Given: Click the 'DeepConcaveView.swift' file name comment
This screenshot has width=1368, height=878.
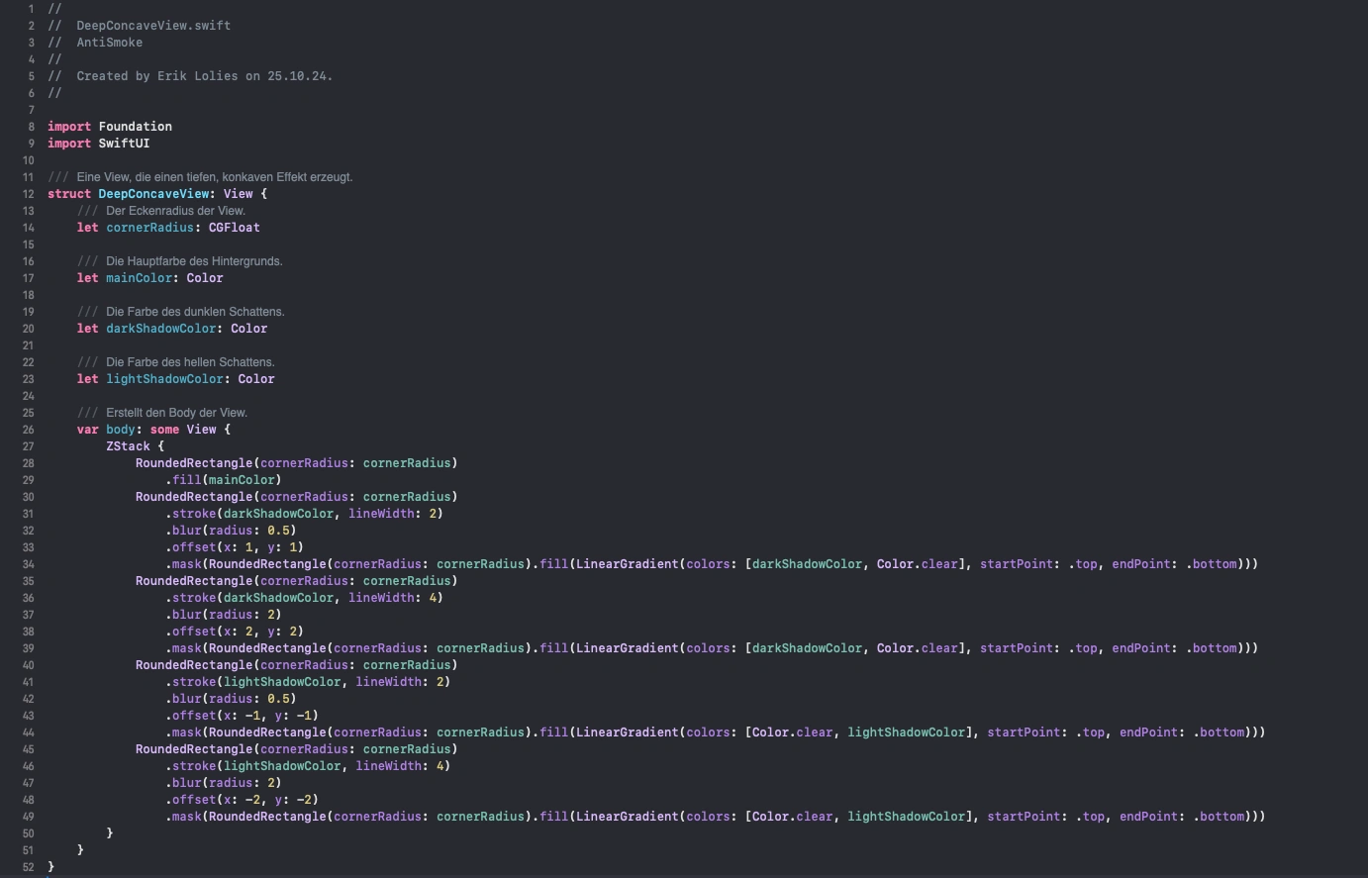Looking at the screenshot, I should click(x=153, y=26).
